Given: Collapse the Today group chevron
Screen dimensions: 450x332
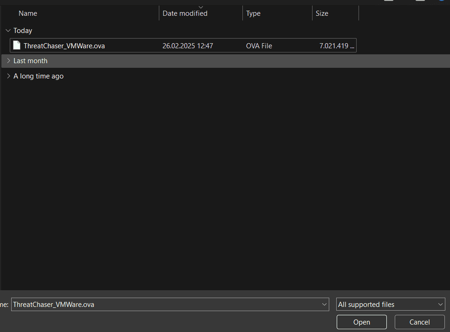Looking at the screenshot, I should coord(8,31).
